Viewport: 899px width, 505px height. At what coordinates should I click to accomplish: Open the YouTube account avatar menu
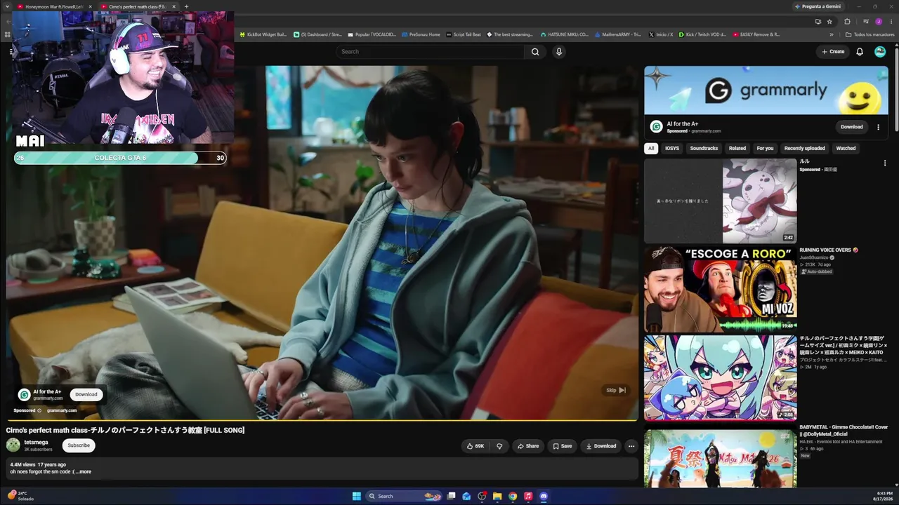pos(880,51)
